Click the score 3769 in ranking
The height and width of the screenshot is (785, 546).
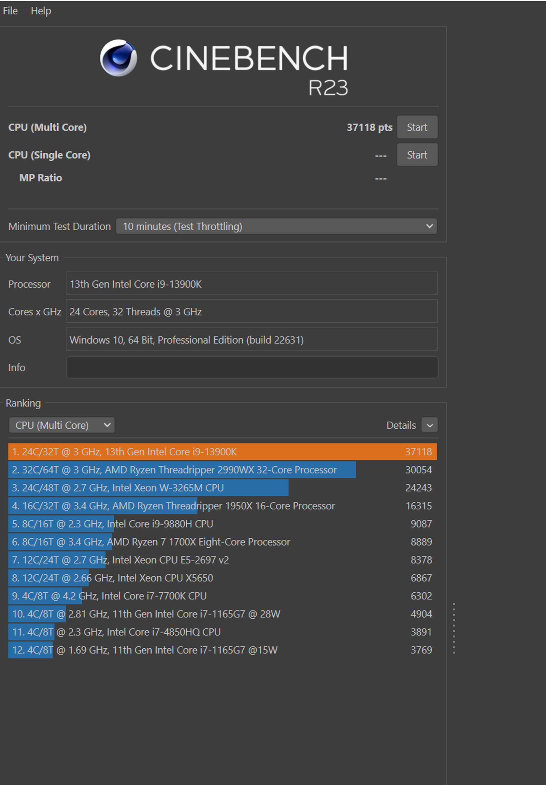point(421,650)
